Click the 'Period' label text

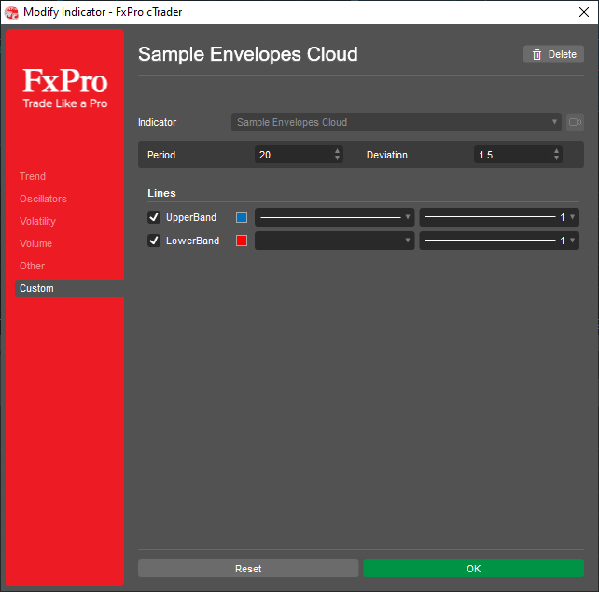(161, 155)
